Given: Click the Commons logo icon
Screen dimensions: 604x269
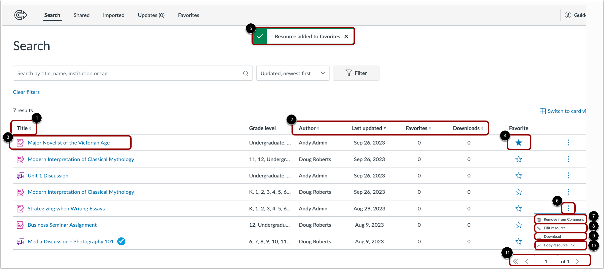Looking at the screenshot, I should click(x=21, y=15).
